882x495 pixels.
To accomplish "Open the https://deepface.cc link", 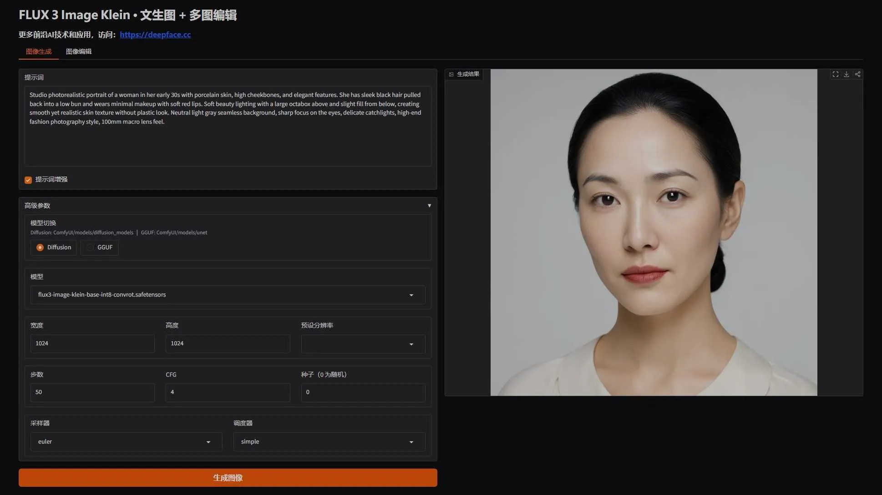I will (x=155, y=35).
